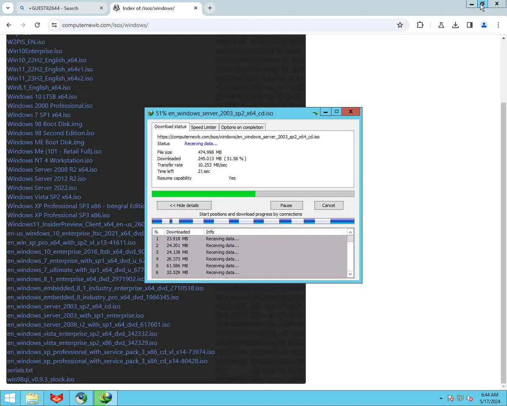
Task: Close the Index of /isos/windows/ tab
Action: click(x=196, y=8)
